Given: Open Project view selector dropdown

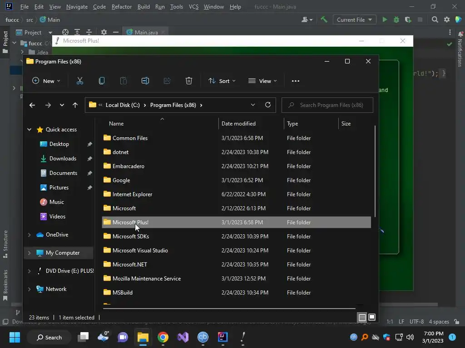Looking at the screenshot, I should point(34,32).
